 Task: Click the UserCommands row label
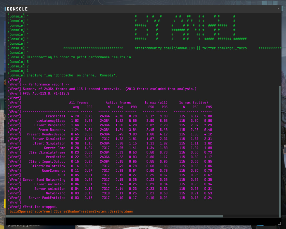point(54,171)
